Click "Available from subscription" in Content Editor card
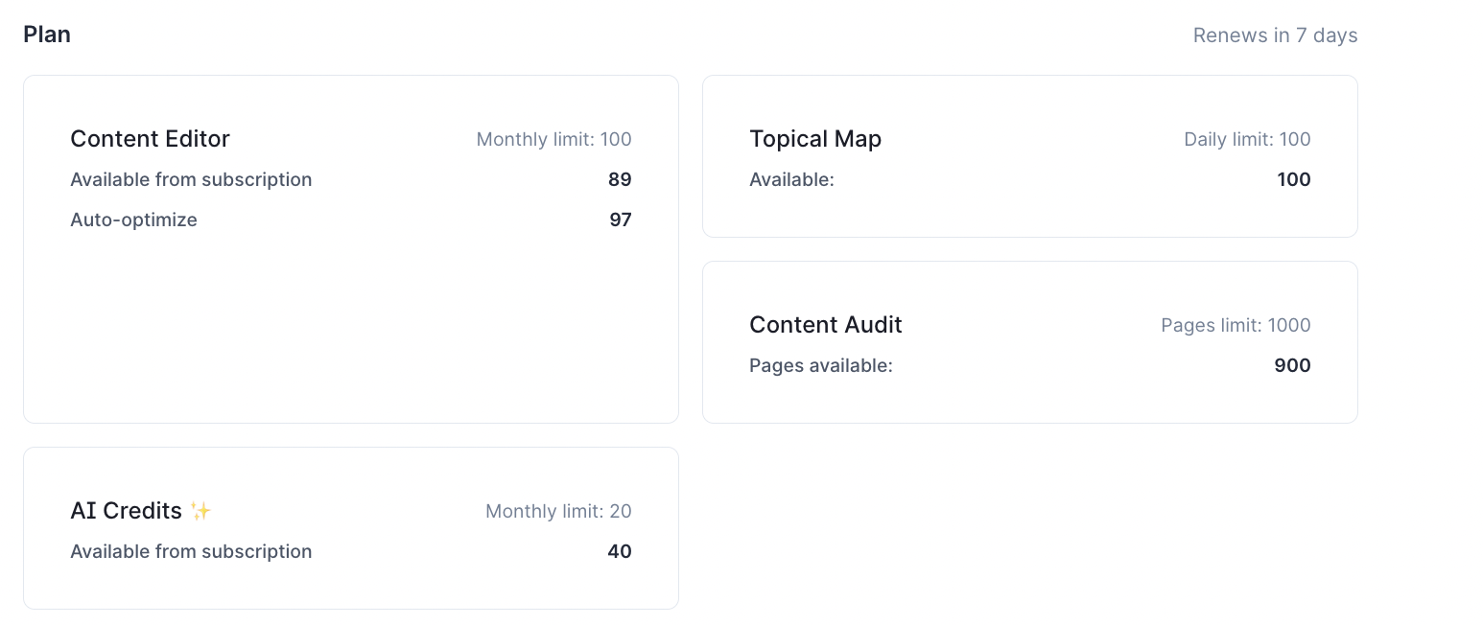Image resolution: width=1483 pixels, height=625 pixels. (191, 179)
